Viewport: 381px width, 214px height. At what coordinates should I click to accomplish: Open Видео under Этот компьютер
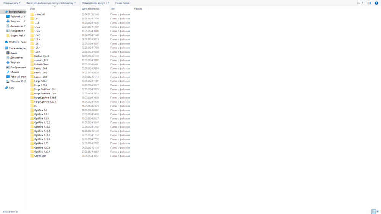pyautogui.click(x=12, y=53)
